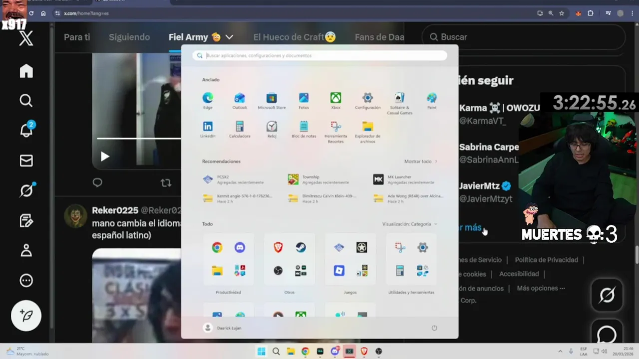The image size is (639, 359).
Task: Open Ada Wong (RE4R) recent folder
Action: pyautogui.click(x=408, y=198)
